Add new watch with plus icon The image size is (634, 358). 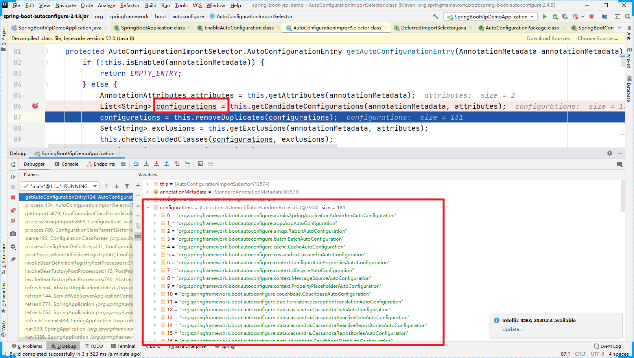[x=138, y=185]
